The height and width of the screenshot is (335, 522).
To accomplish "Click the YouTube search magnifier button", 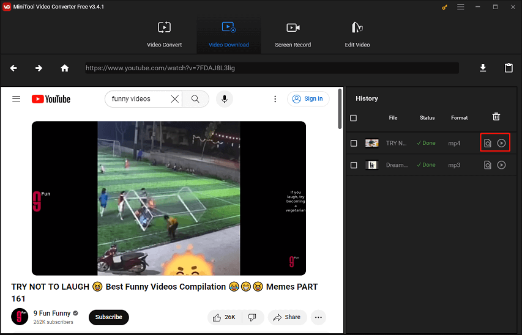I will (195, 99).
